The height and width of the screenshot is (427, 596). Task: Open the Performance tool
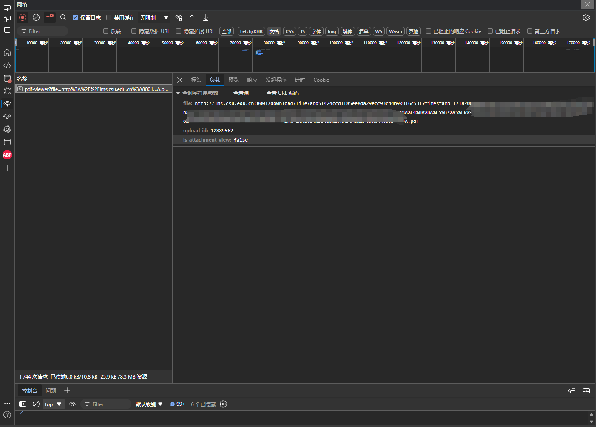click(7, 116)
